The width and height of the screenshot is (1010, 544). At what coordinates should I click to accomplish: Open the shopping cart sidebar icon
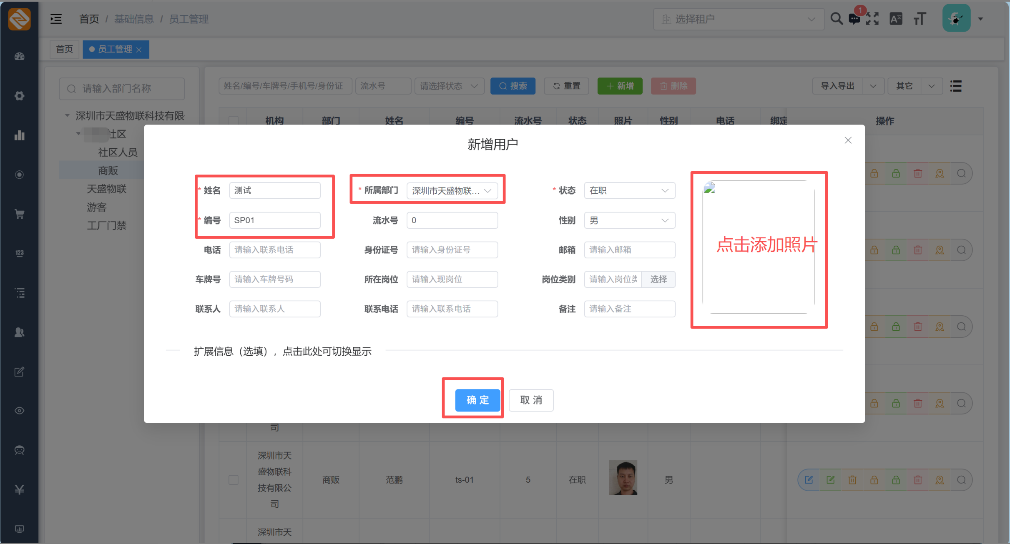(19, 214)
